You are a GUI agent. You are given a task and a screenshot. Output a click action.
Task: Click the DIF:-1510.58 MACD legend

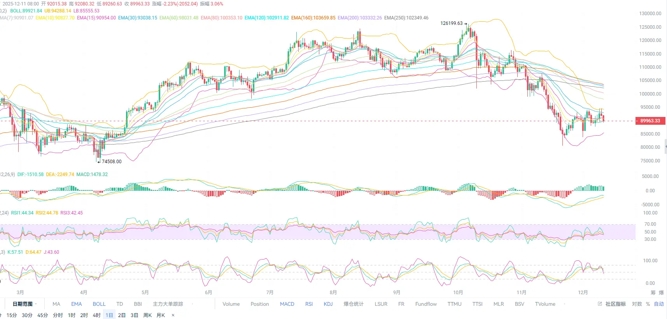click(30, 174)
